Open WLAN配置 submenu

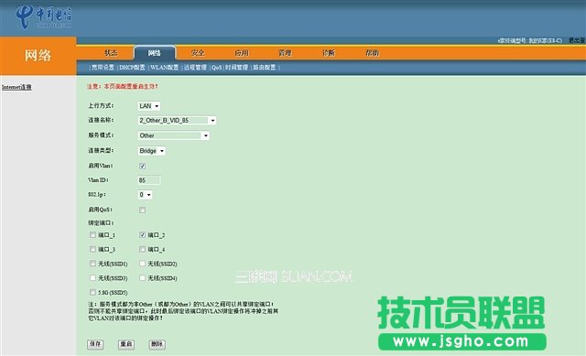[x=164, y=67]
